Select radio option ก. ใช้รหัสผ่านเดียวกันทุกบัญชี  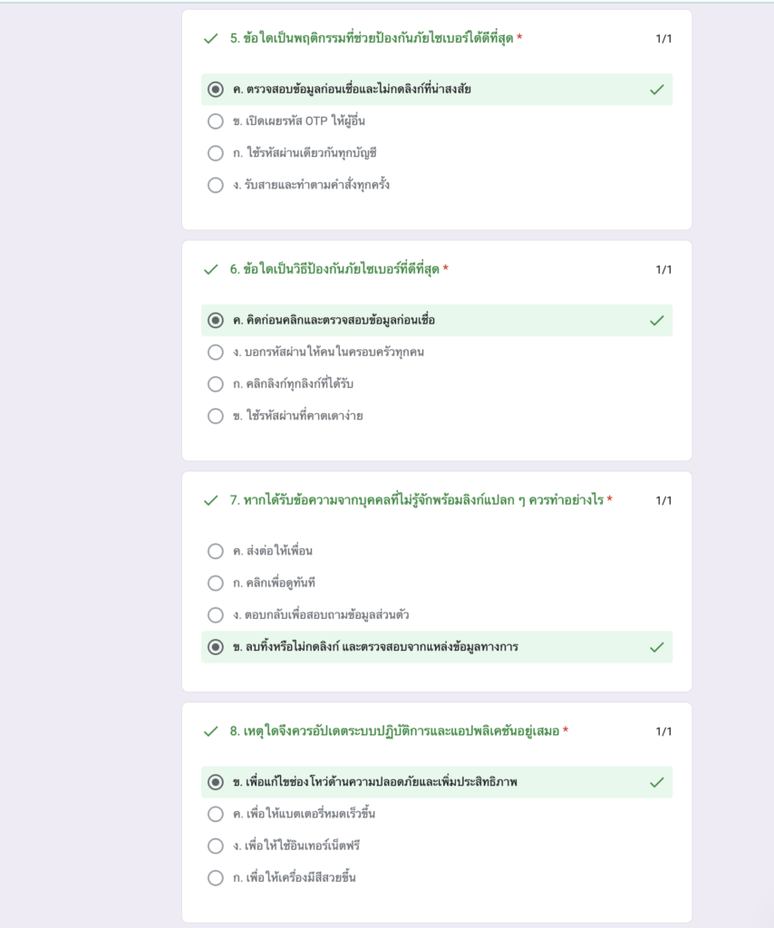click(216, 153)
